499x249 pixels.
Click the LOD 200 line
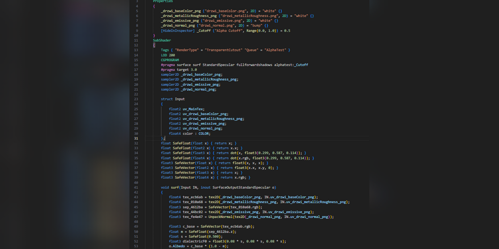click(x=168, y=55)
